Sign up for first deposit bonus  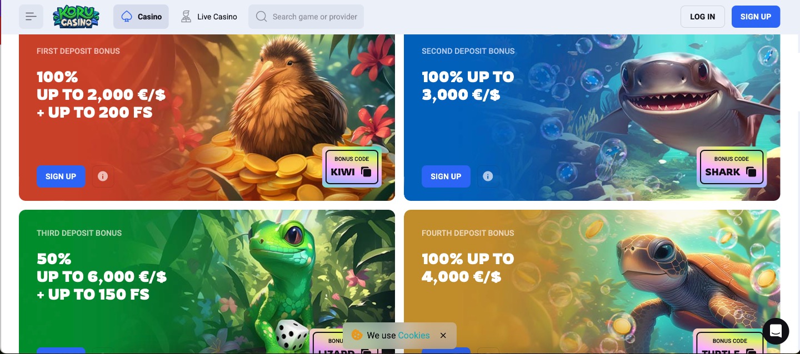pyautogui.click(x=61, y=176)
